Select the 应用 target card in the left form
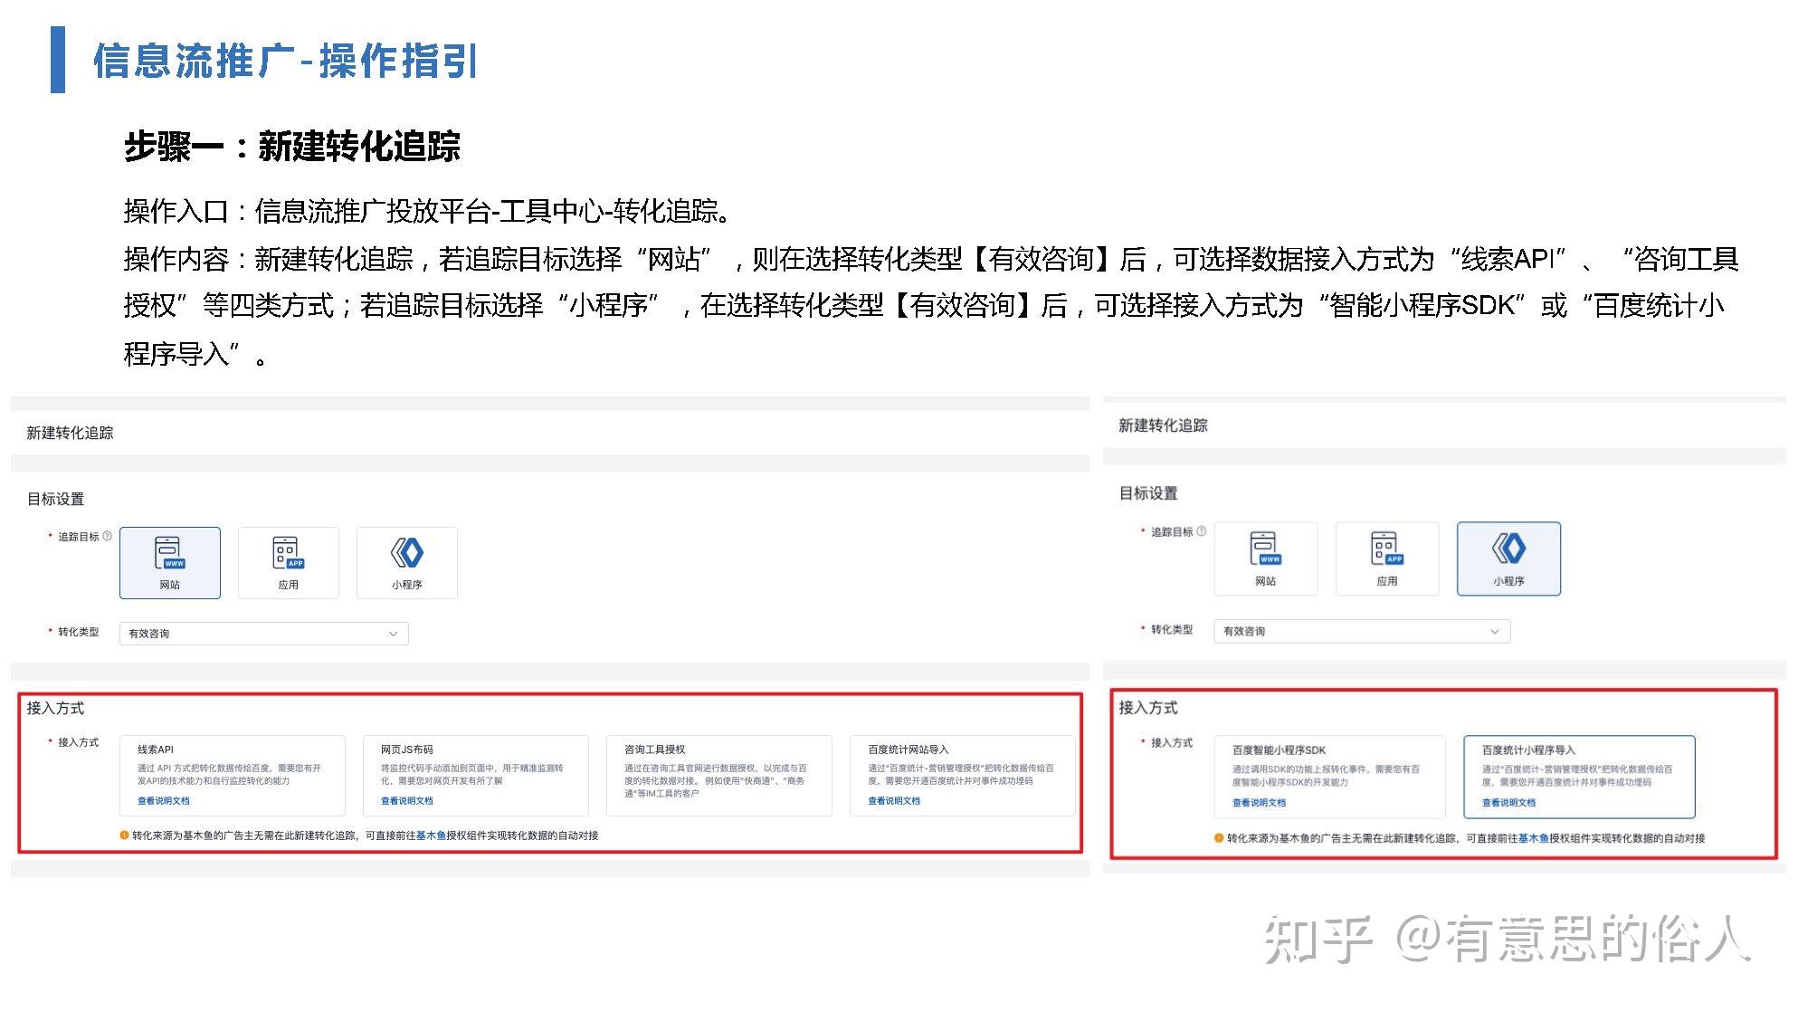The image size is (1798, 1012). (x=289, y=562)
